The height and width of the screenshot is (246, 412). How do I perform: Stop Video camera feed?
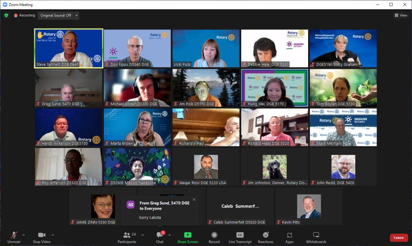click(x=41, y=237)
